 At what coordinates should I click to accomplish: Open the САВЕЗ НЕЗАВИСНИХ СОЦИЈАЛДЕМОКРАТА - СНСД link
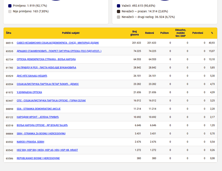(x=58, y=43)
